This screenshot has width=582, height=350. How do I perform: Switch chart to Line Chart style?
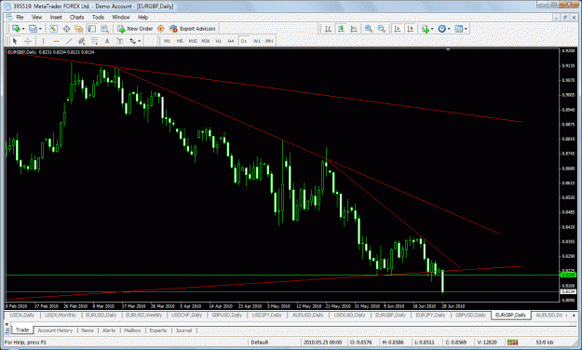point(354,29)
